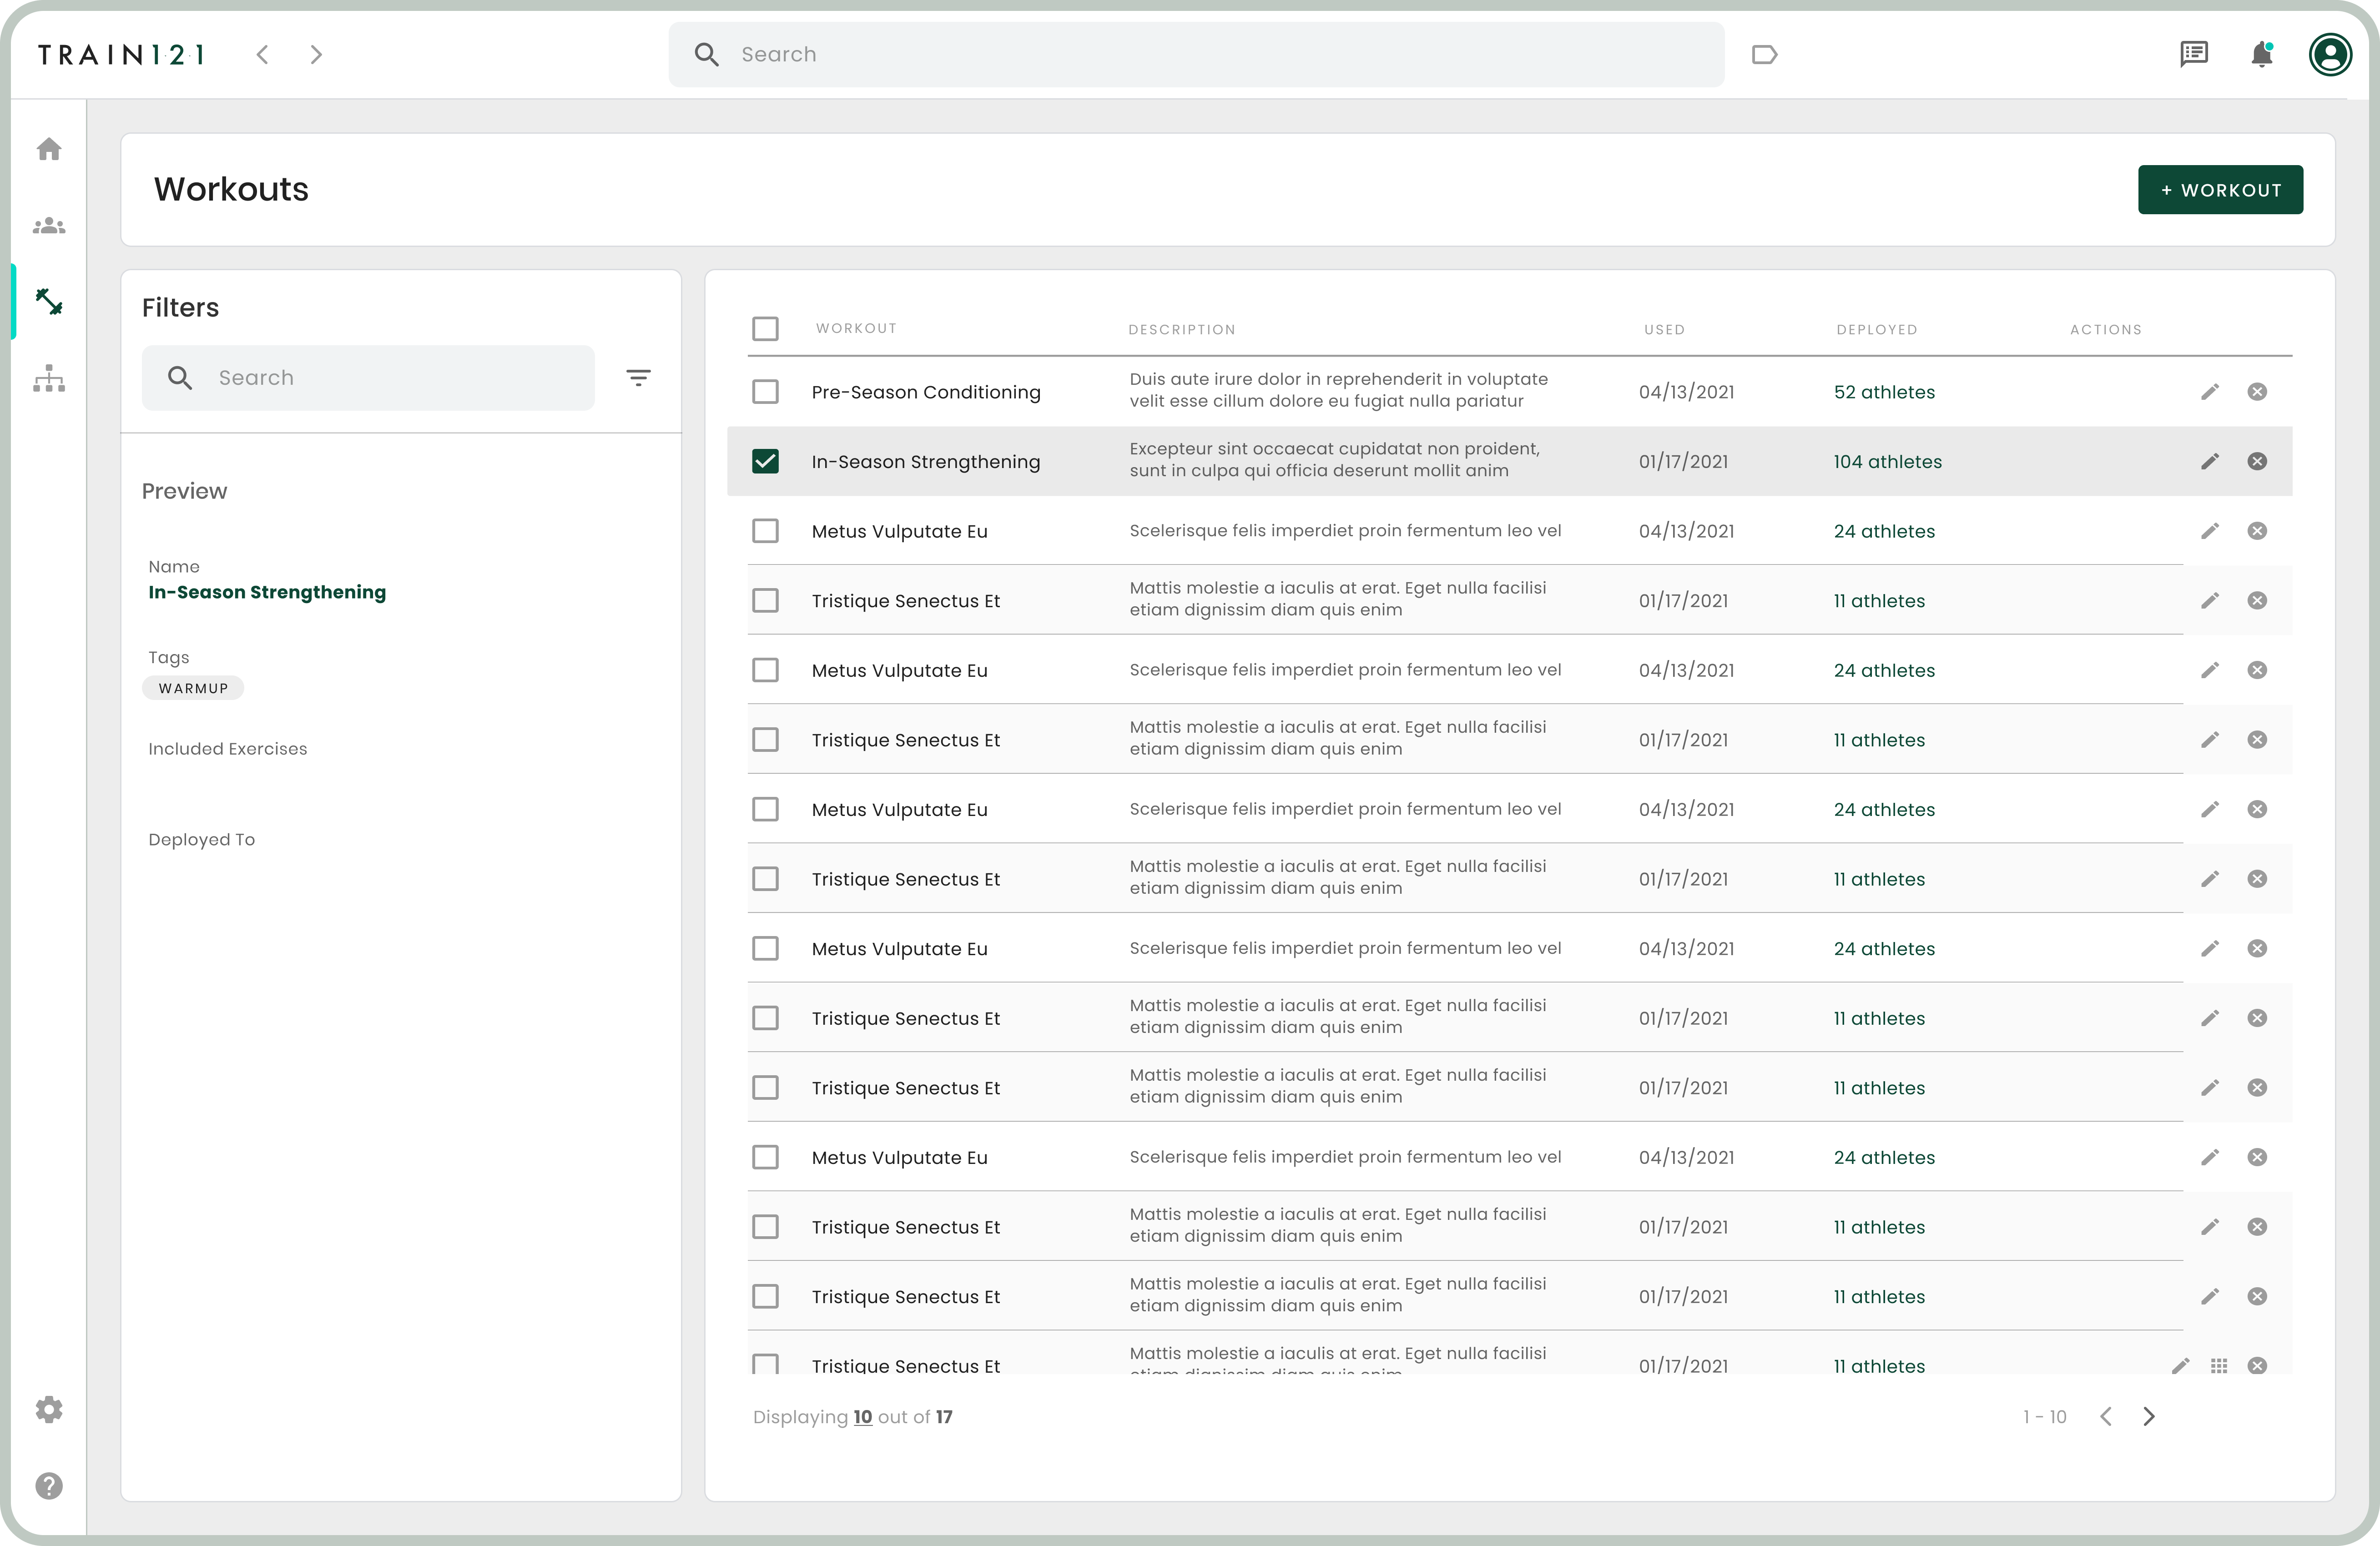The width and height of the screenshot is (2380, 1546).
Task: Open the Home icon in sidebar
Action: [49, 149]
